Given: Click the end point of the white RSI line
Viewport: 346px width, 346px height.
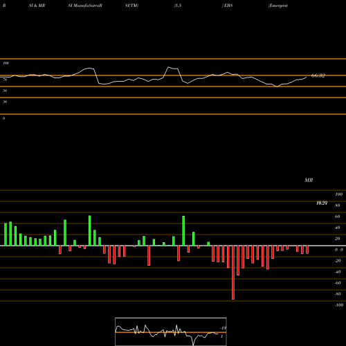Looking at the screenshot, I should (x=307, y=78).
